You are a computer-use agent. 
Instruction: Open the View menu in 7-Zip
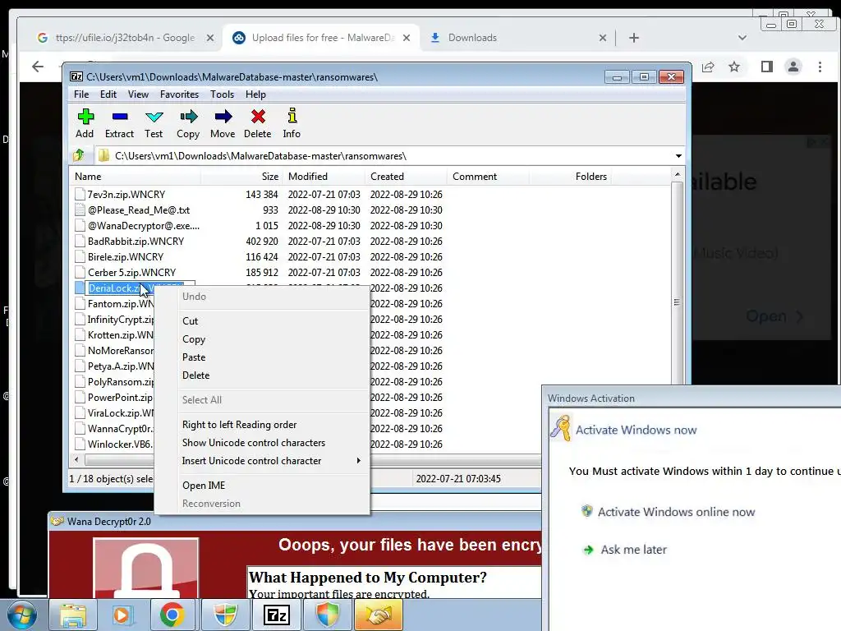138,94
